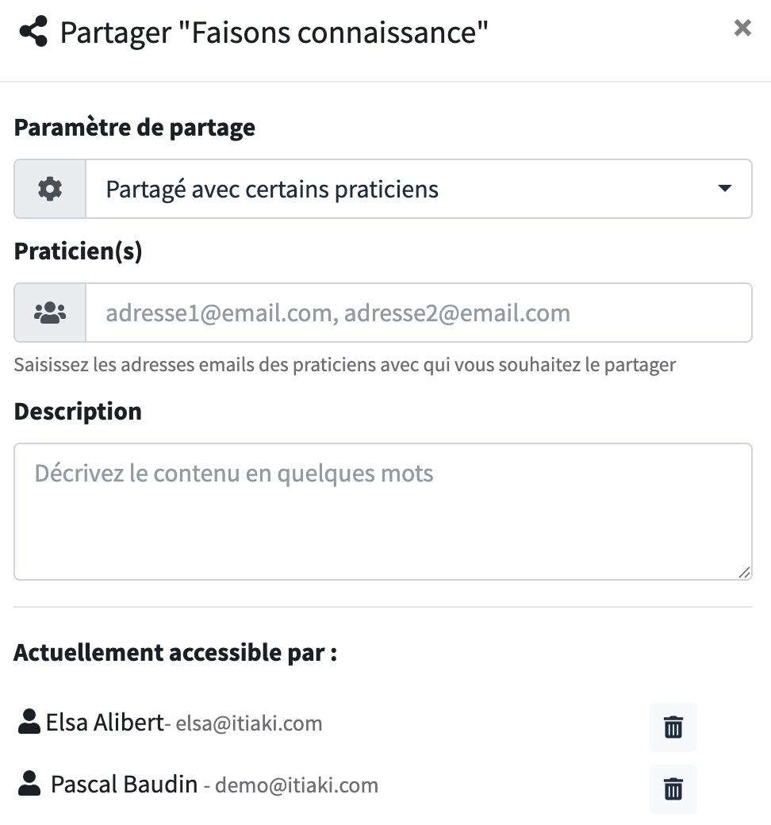The image size is (771, 825).
Task: Click the group users icon beside email field
Action: point(50,313)
